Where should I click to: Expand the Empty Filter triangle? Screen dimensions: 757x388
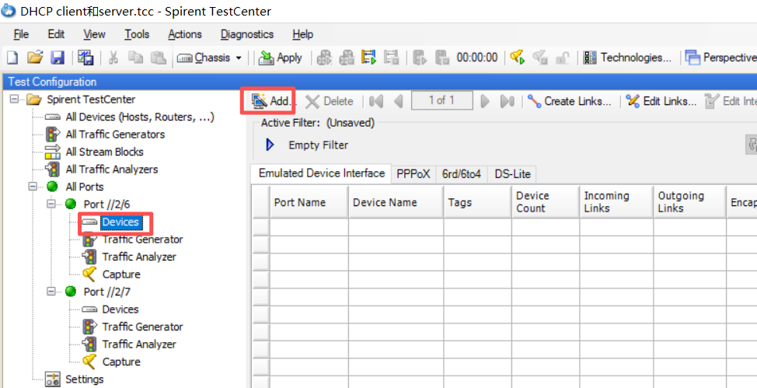270,145
